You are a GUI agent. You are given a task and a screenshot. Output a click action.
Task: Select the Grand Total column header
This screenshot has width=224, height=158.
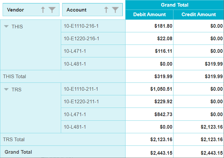174,5
